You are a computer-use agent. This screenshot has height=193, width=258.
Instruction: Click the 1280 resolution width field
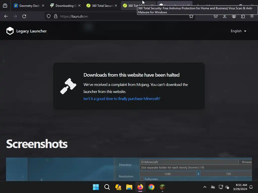[168, 174]
